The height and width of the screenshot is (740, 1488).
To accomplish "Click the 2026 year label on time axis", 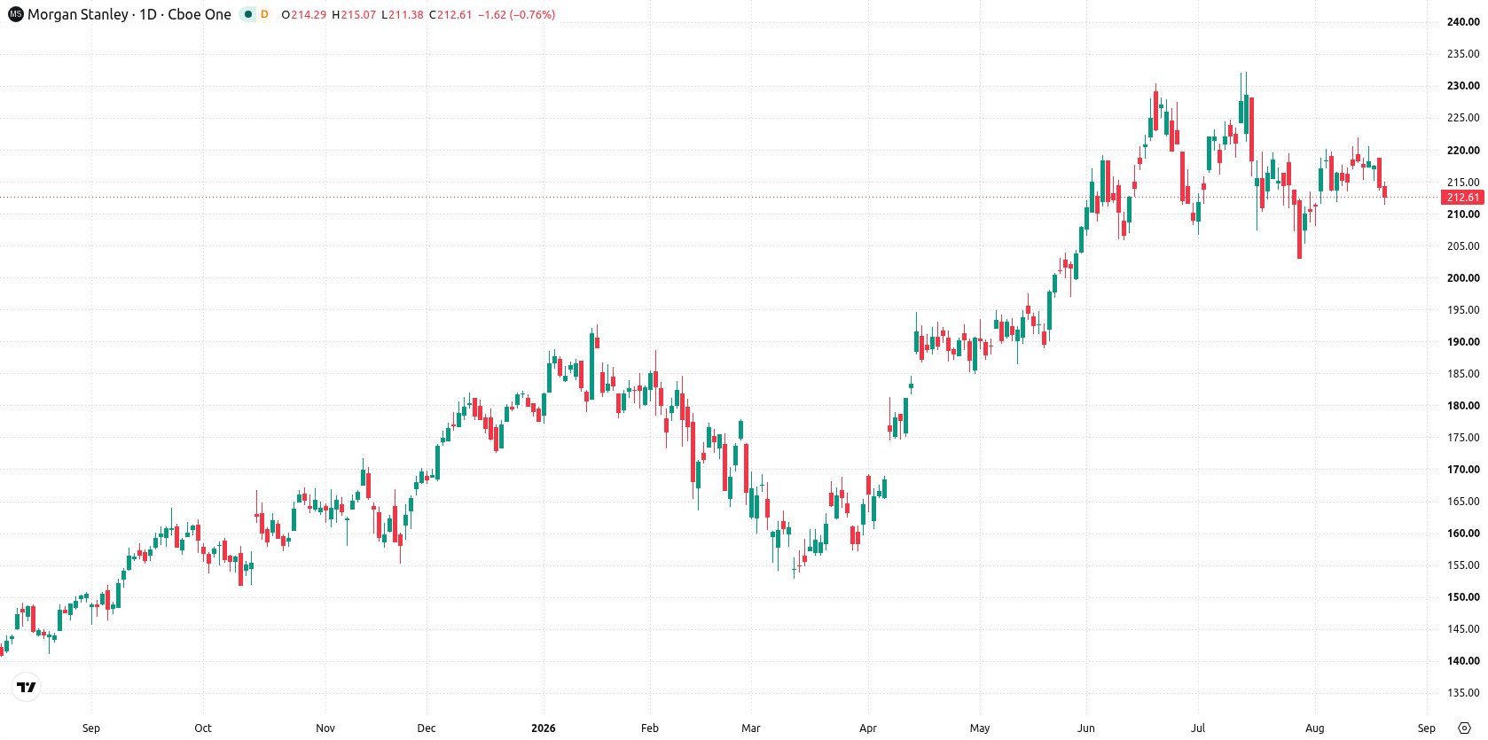I will (x=544, y=728).
